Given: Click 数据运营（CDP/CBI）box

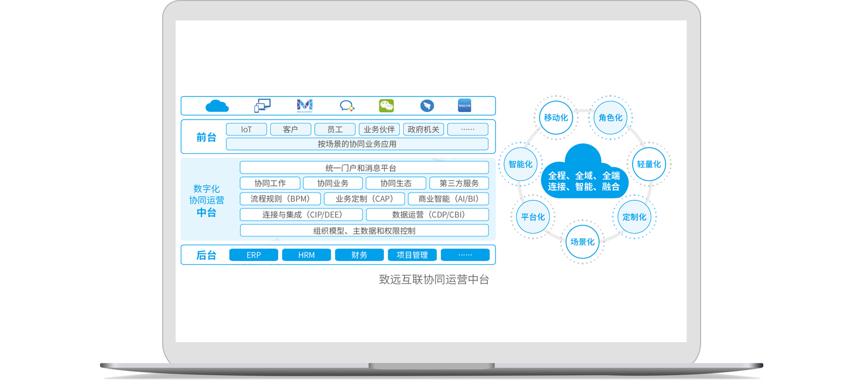Looking at the screenshot, I should pyautogui.click(x=428, y=215).
